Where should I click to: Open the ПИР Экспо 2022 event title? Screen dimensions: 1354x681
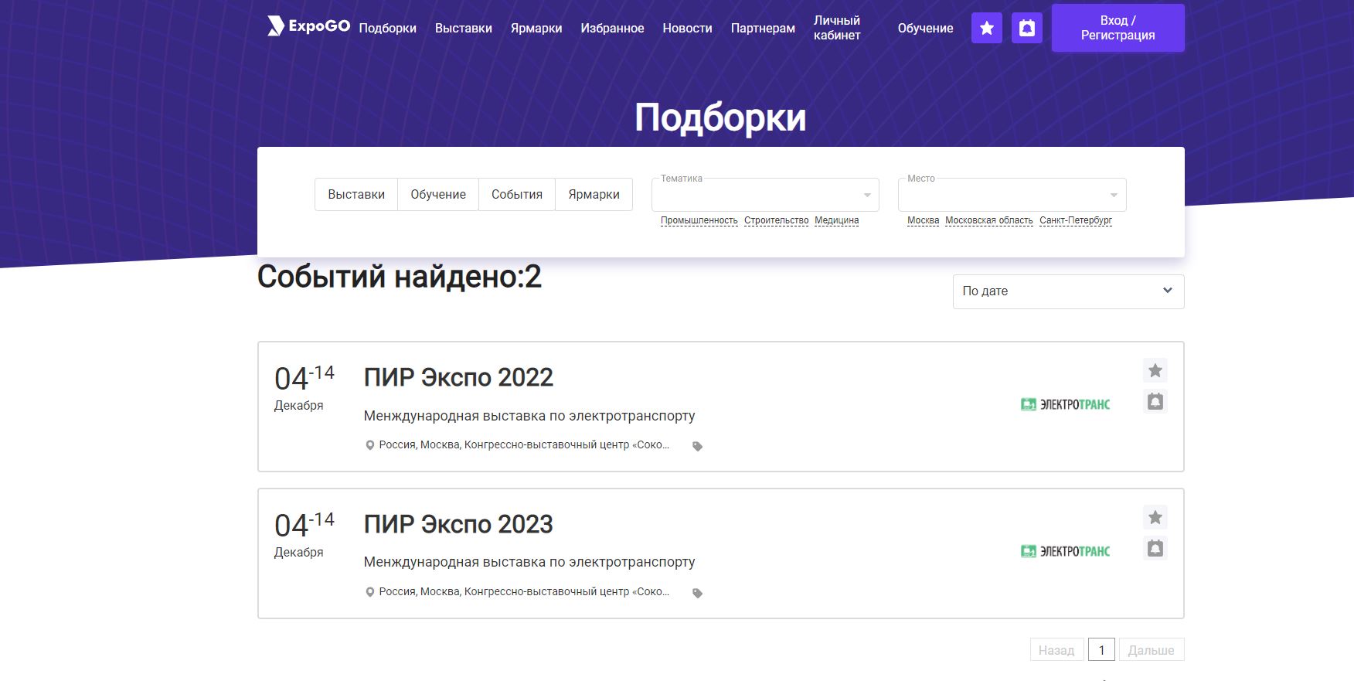(458, 378)
